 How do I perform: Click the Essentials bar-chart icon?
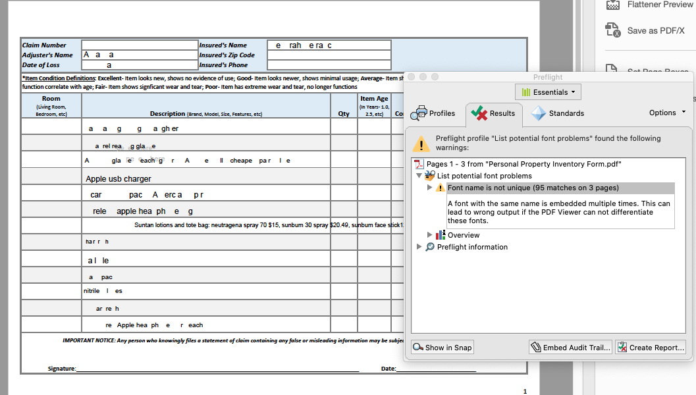click(x=527, y=92)
